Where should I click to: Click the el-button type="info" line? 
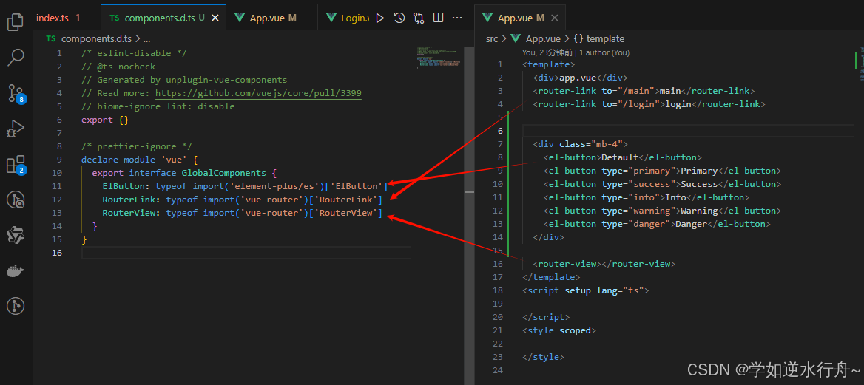point(647,197)
